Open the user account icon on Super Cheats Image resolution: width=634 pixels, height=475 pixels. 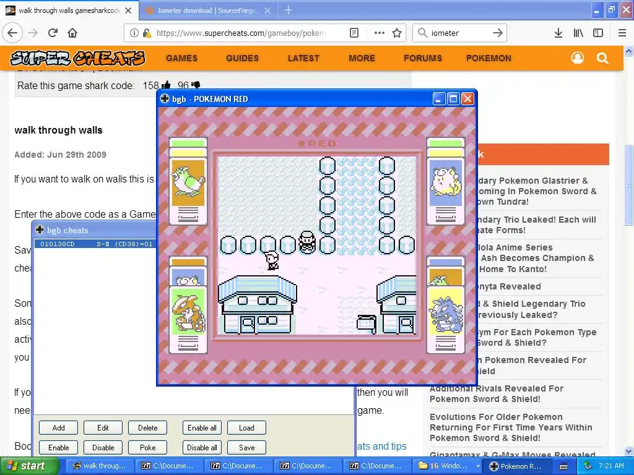[x=578, y=58]
